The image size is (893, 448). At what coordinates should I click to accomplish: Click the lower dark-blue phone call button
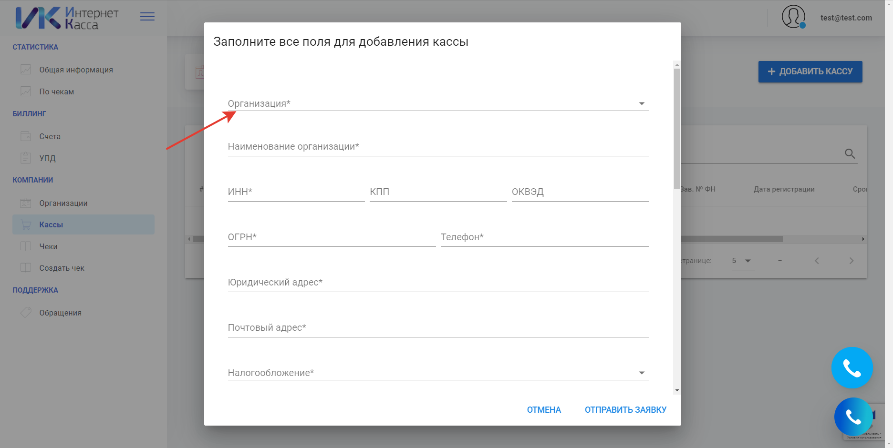tap(853, 417)
